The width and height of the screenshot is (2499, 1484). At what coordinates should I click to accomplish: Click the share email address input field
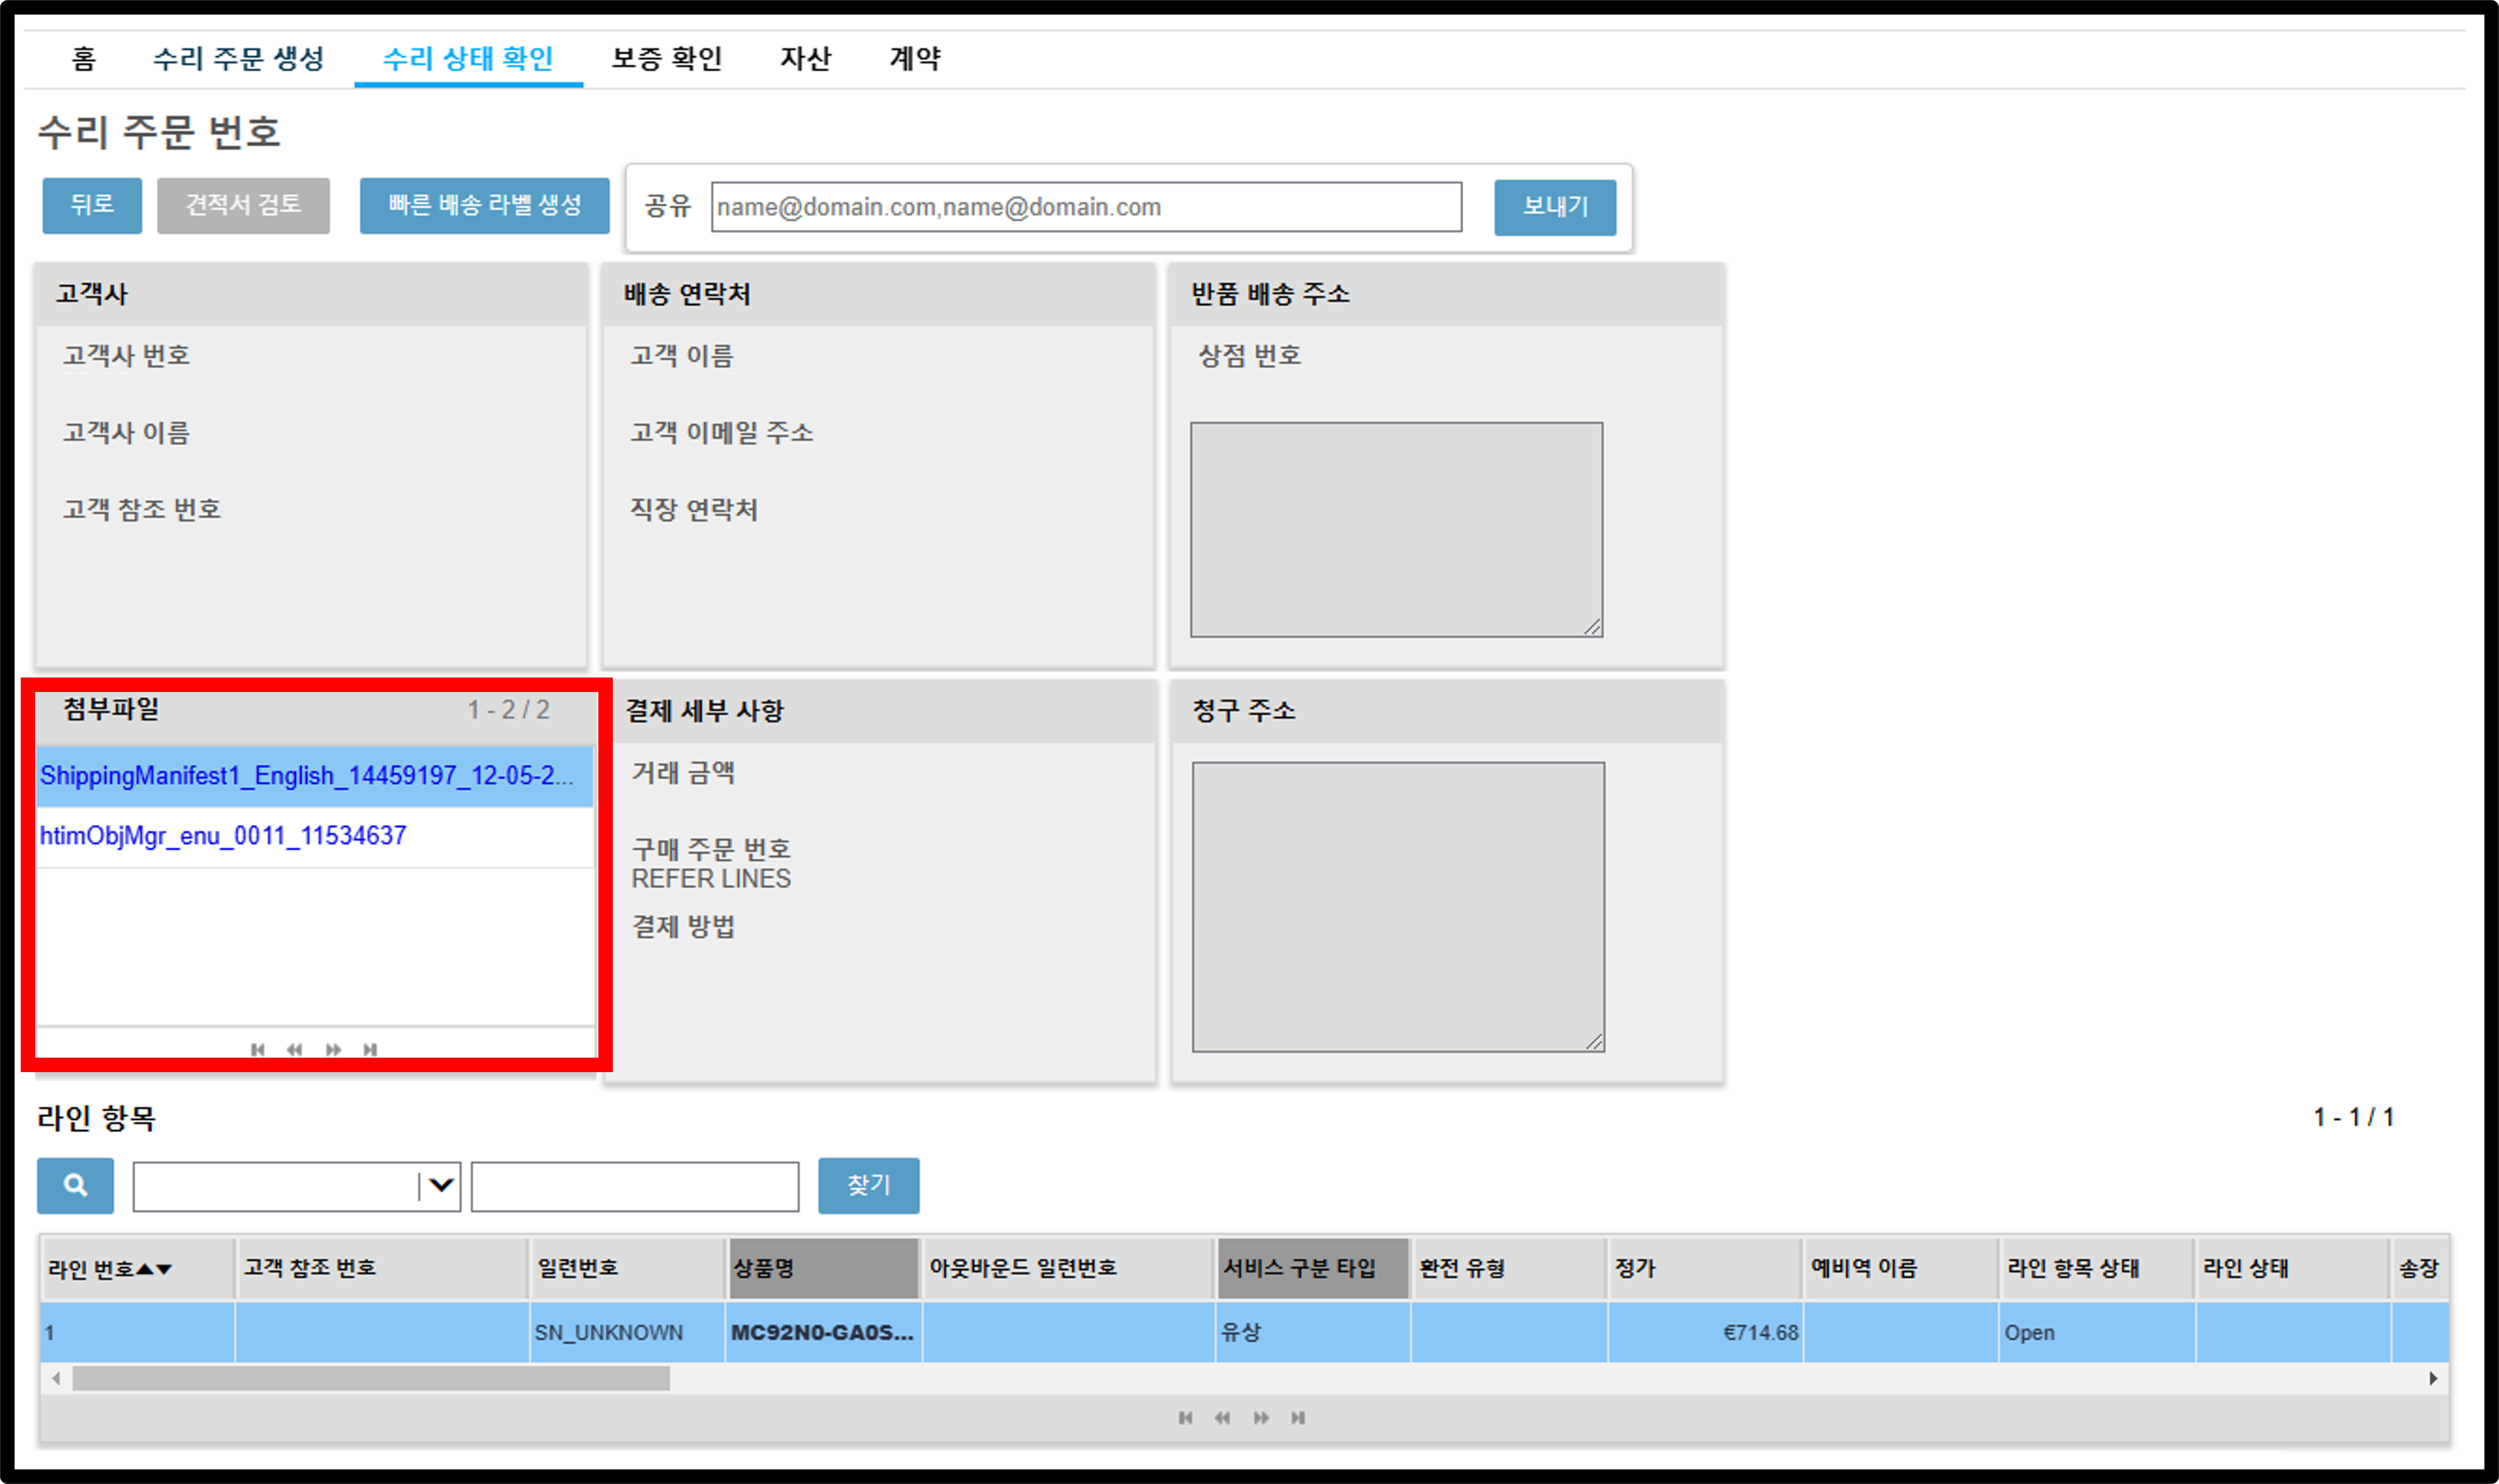(x=1086, y=207)
